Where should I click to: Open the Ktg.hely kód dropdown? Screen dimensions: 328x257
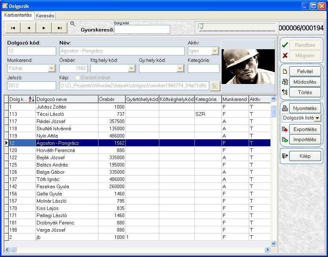131,68
